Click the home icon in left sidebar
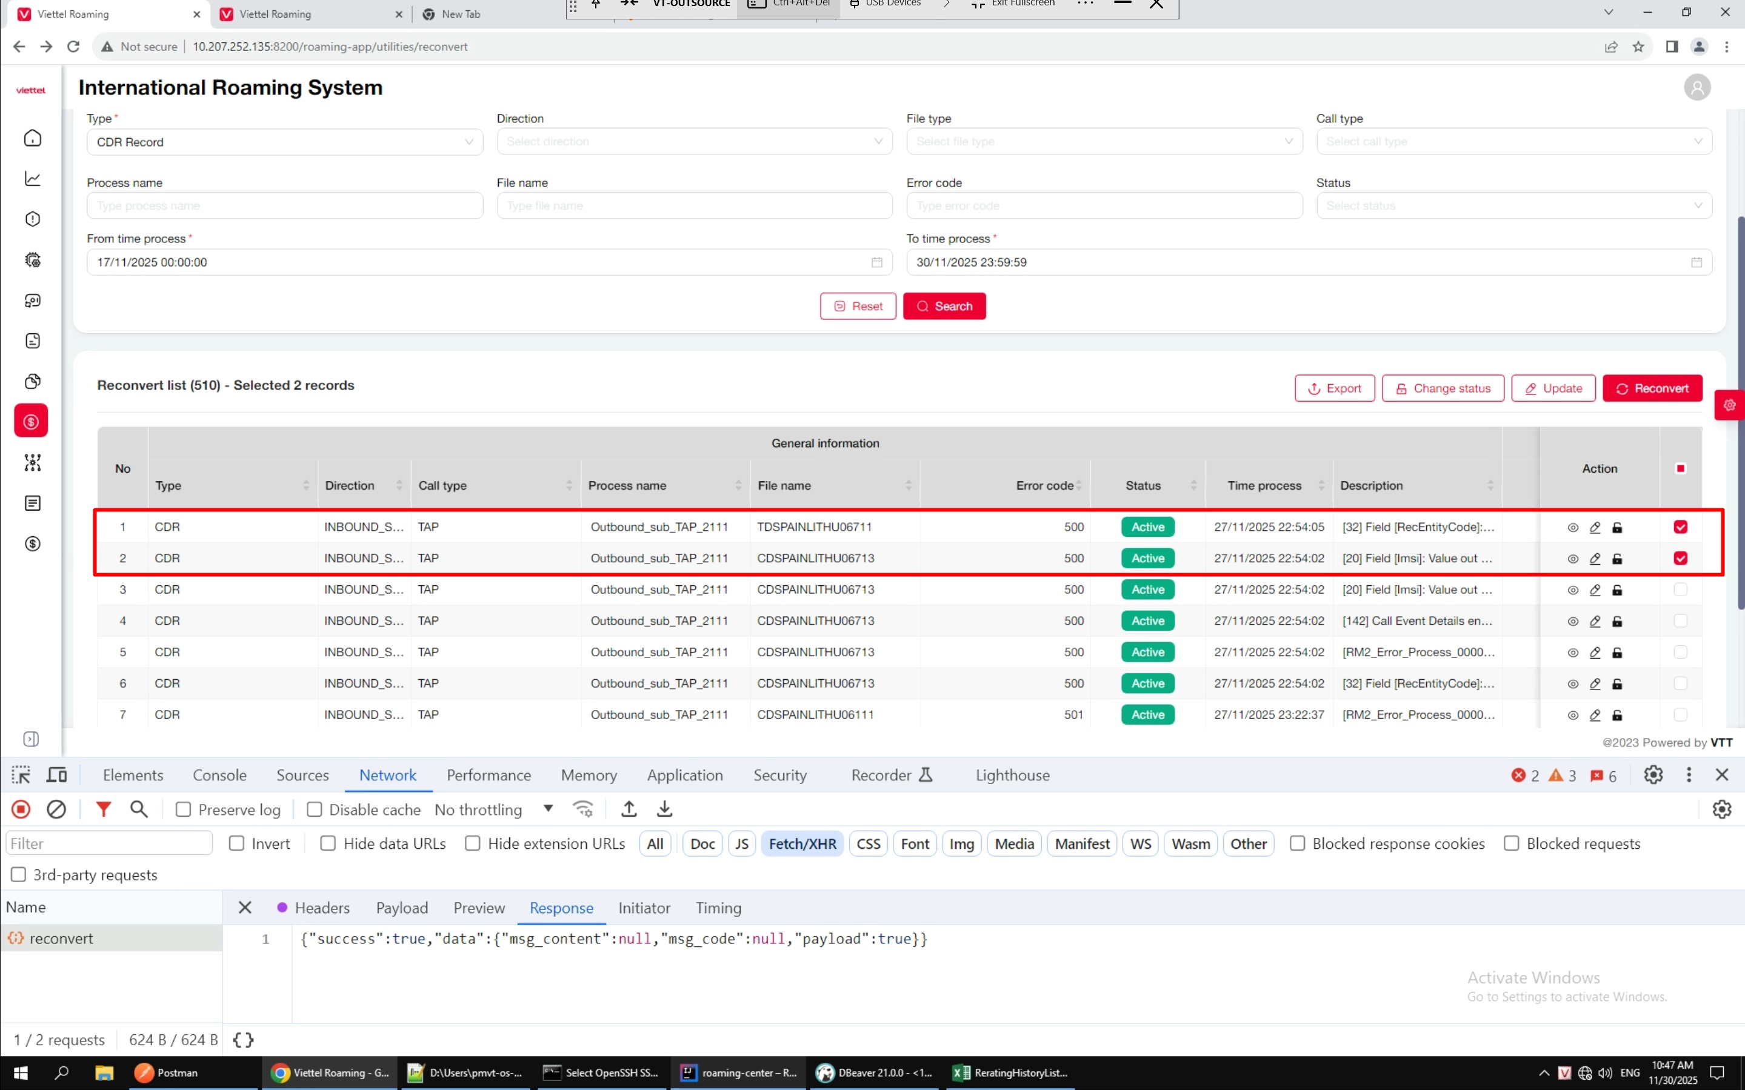Screen dimensions: 1745x1090 click(x=33, y=138)
